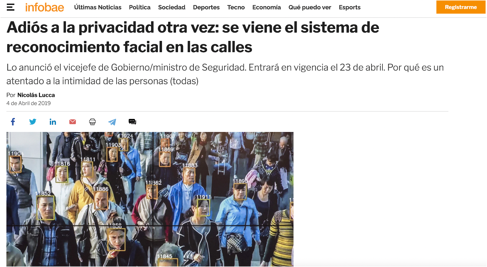Open the comments icon

click(x=132, y=122)
